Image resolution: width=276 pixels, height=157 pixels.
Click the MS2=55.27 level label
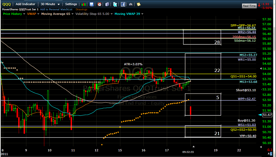point(248,55)
